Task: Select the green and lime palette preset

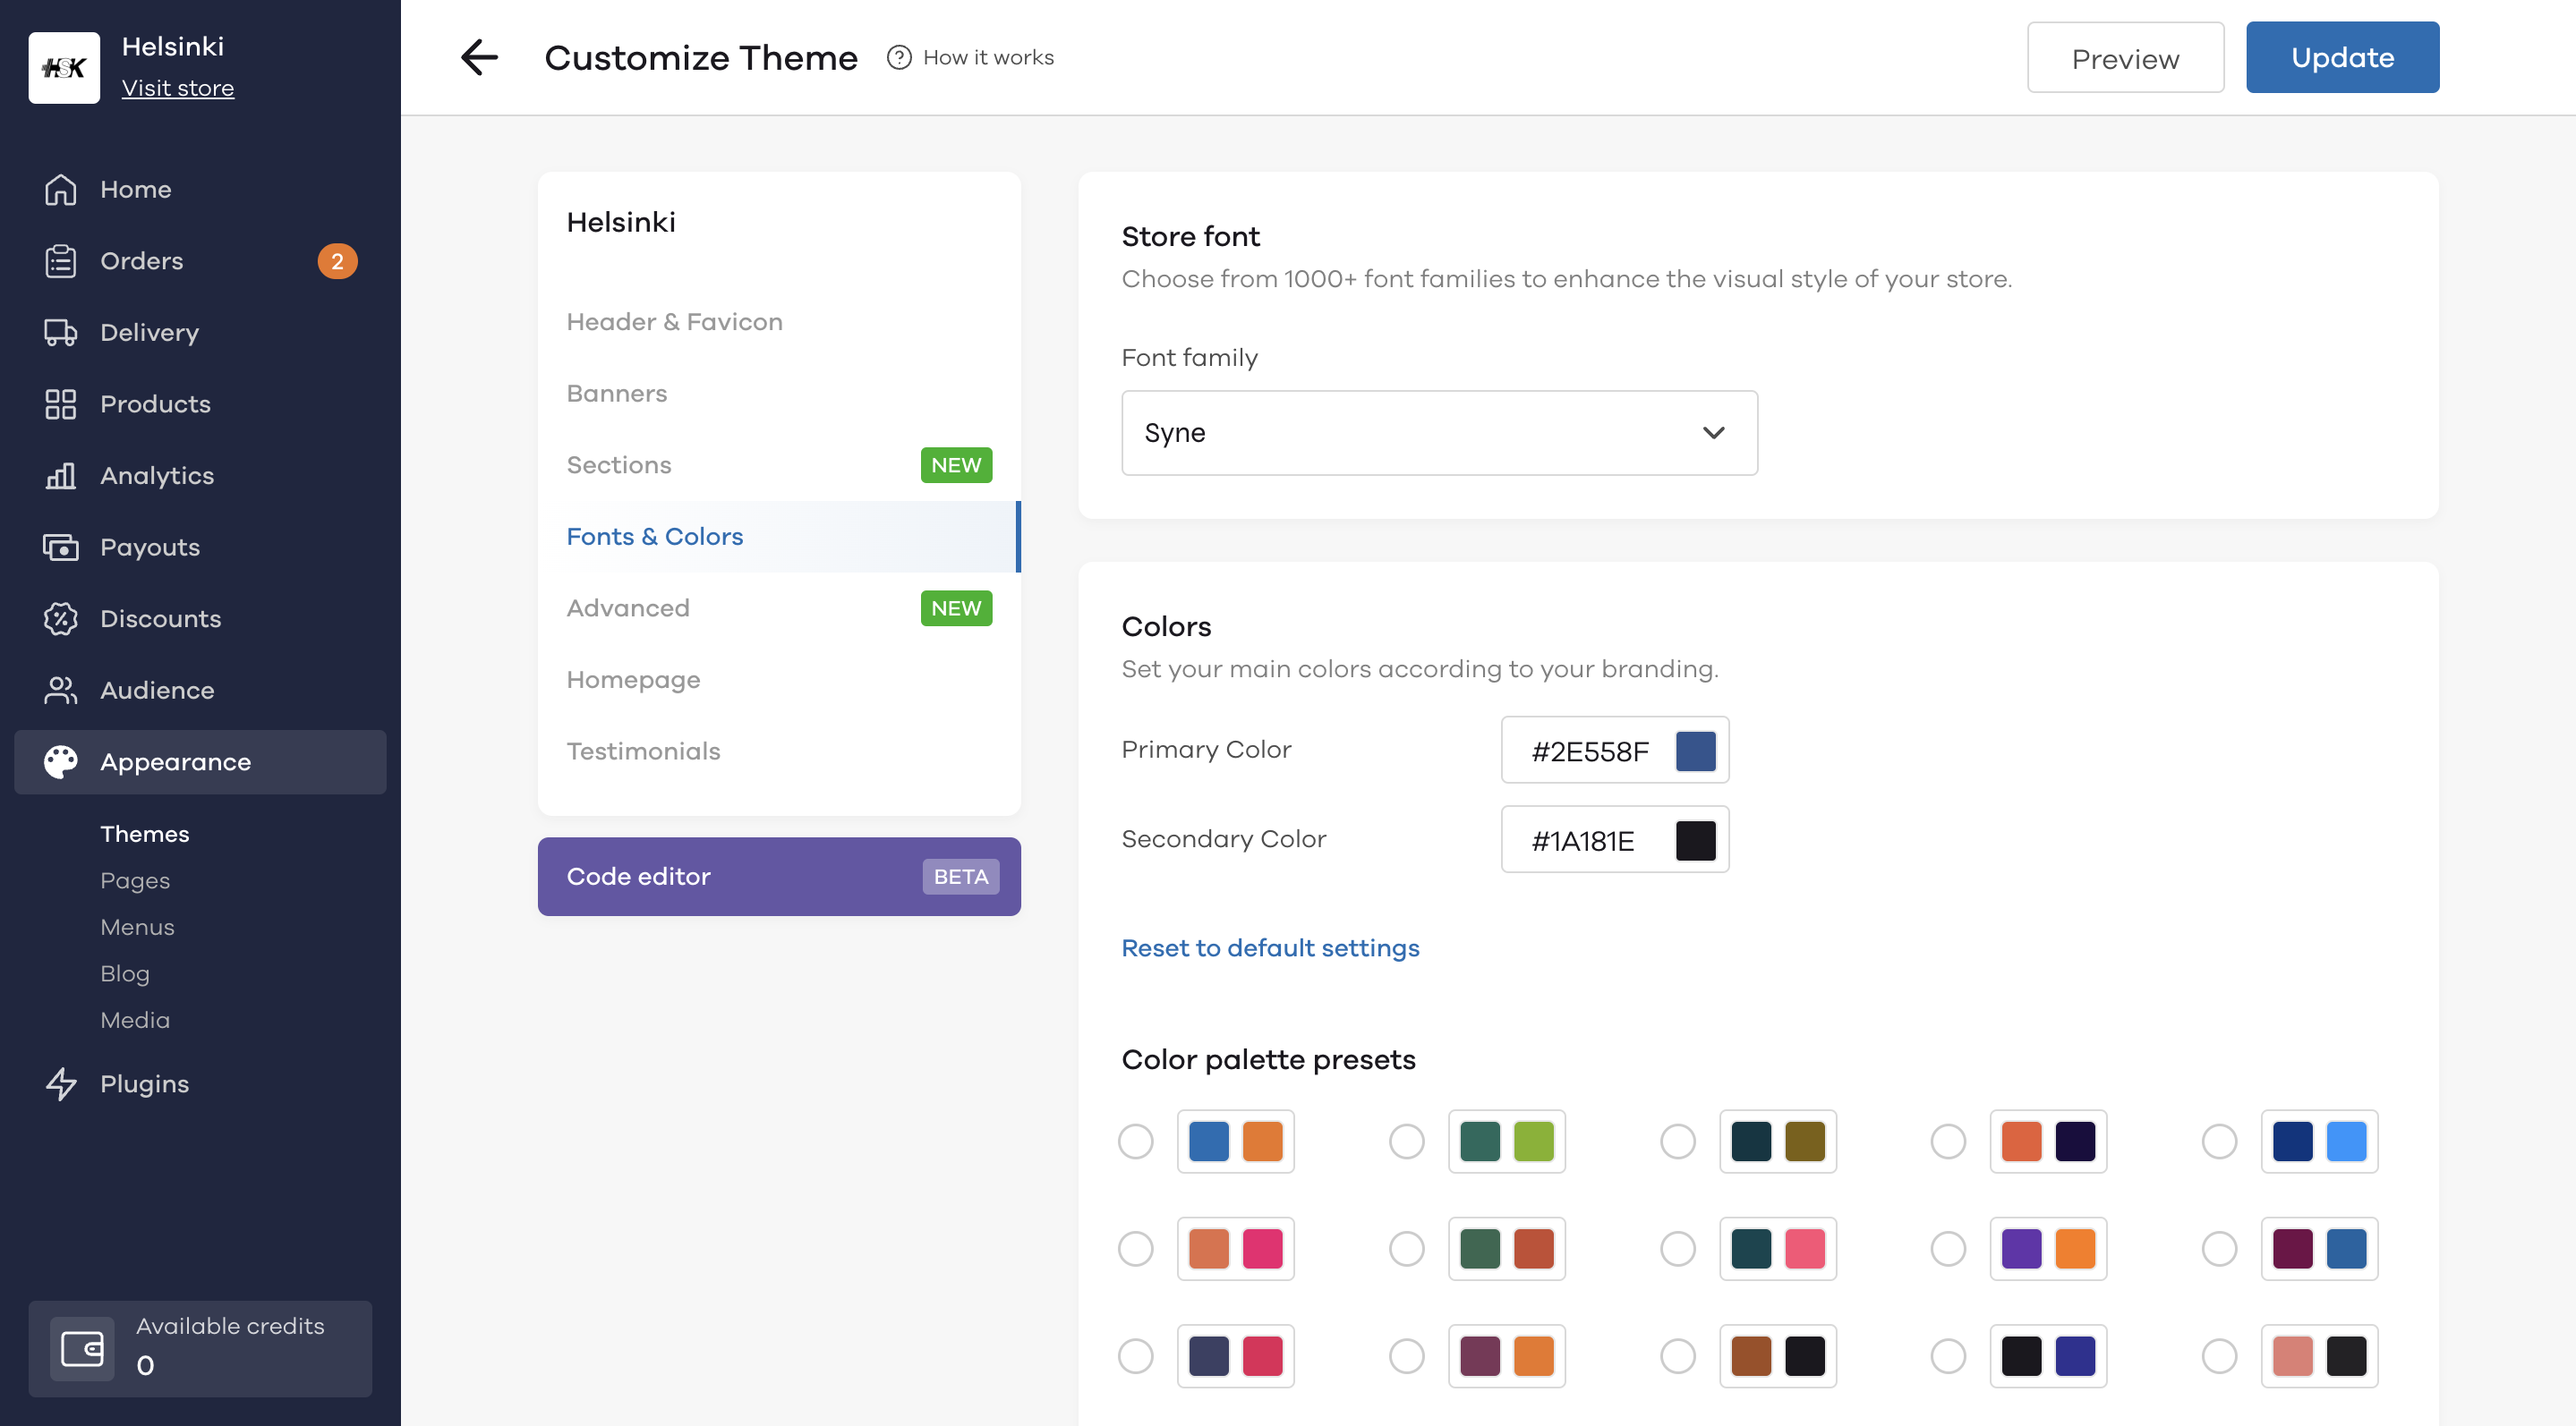Action: (x=1407, y=1142)
